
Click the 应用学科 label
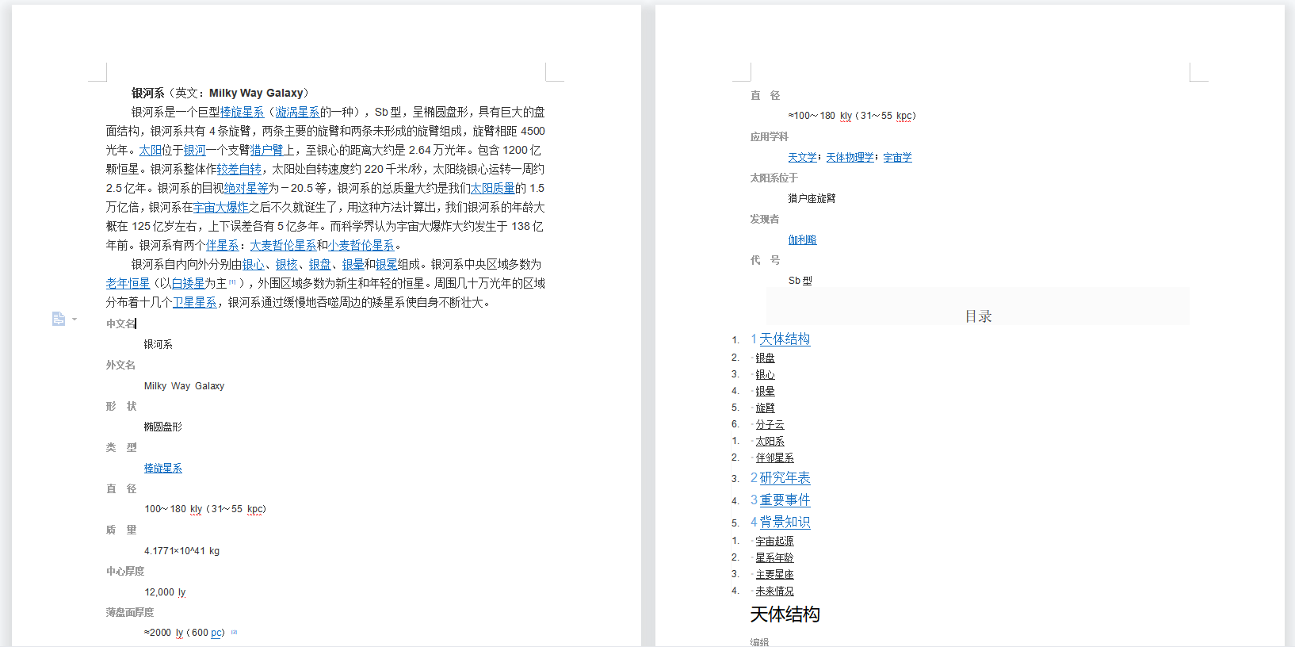769,136
